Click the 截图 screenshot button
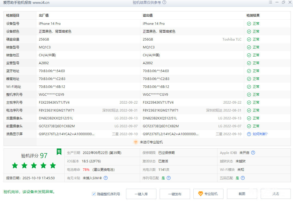The height and width of the screenshot is (201, 293). 242,194
